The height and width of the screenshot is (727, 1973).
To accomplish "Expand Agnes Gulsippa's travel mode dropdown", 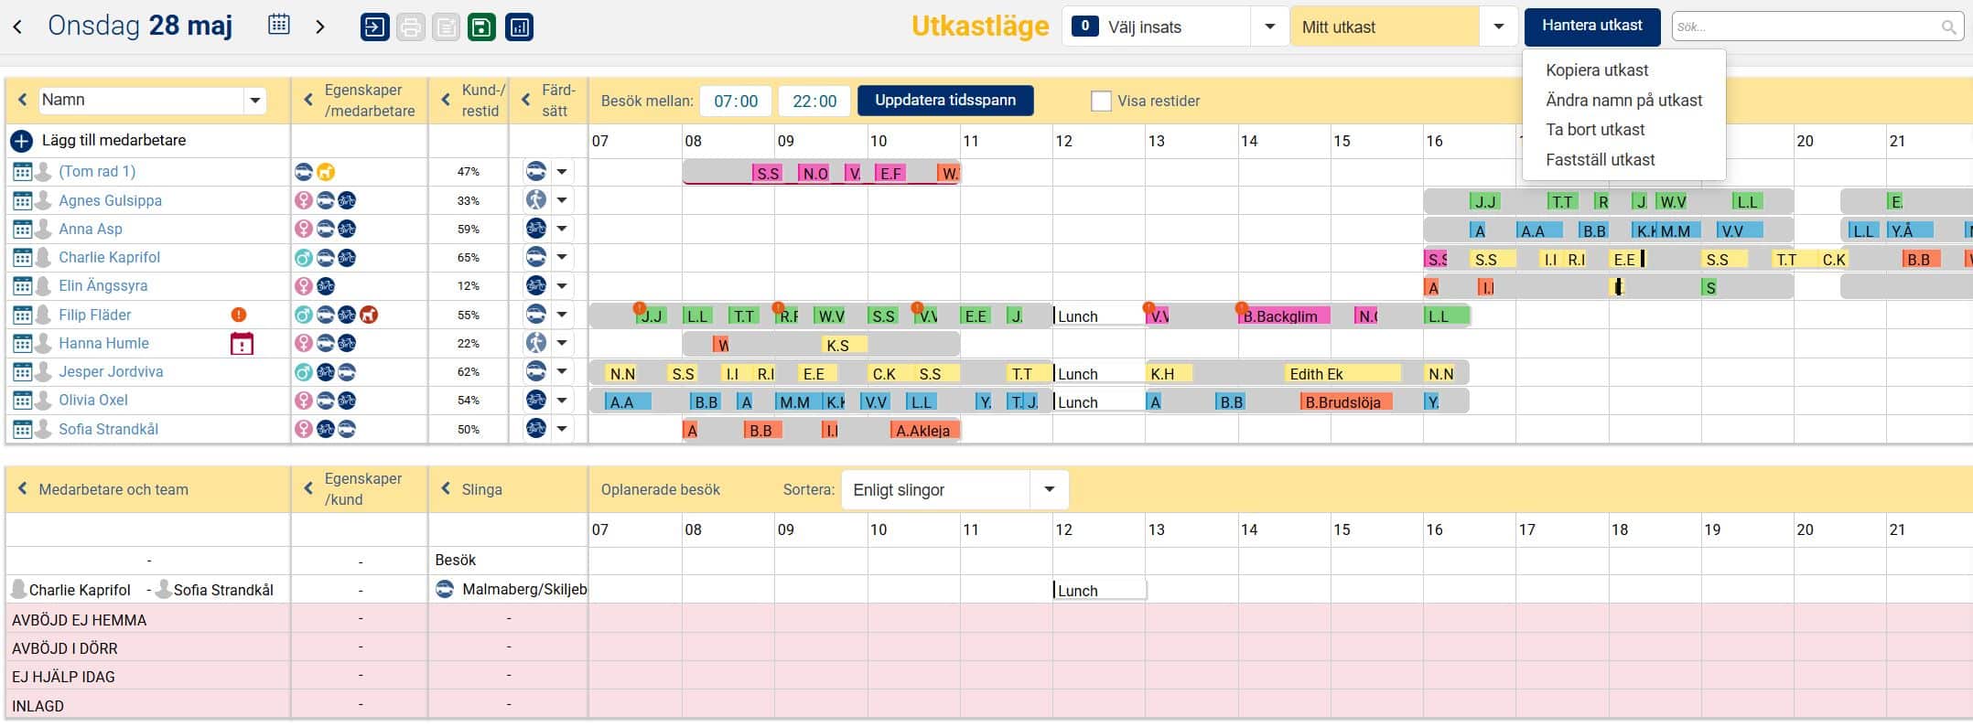I will point(562,200).
